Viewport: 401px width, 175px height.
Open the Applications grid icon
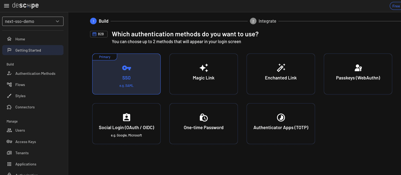[9, 164]
